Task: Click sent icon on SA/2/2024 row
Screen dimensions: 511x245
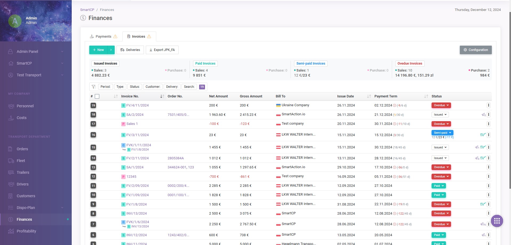Action: click(484, 115)
